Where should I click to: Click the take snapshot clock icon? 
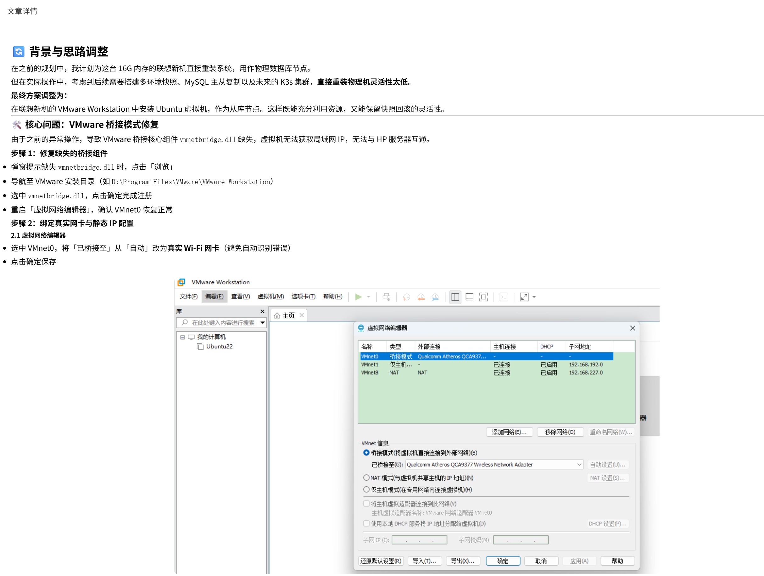(x=406, y=297)
